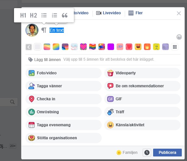Select the orange flame background
The width and height of the screenshot is (187, 161).
(x=147, y=47)
